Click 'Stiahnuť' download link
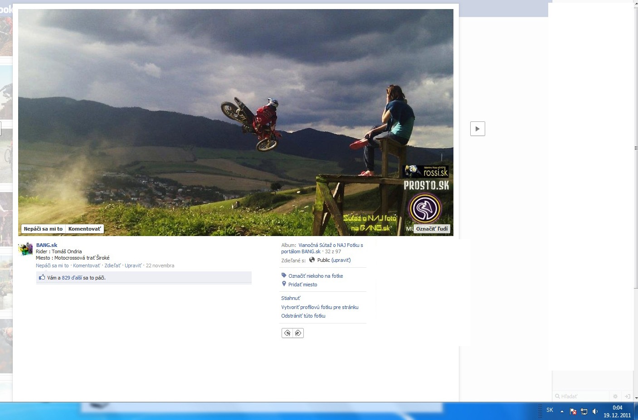 pyautogui.click(x=291, y=298)
